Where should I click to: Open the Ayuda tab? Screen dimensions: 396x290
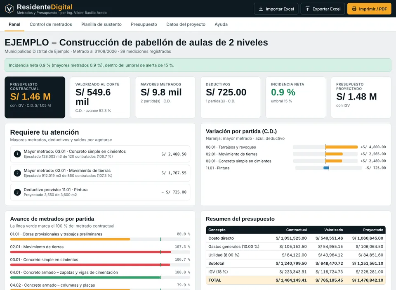[x=221, y=24]
